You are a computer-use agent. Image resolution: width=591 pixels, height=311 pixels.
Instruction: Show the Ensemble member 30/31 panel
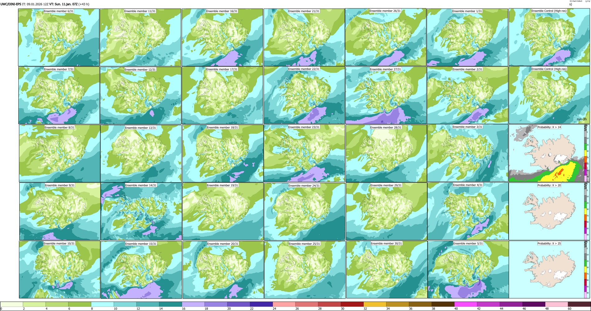(387, 269)
